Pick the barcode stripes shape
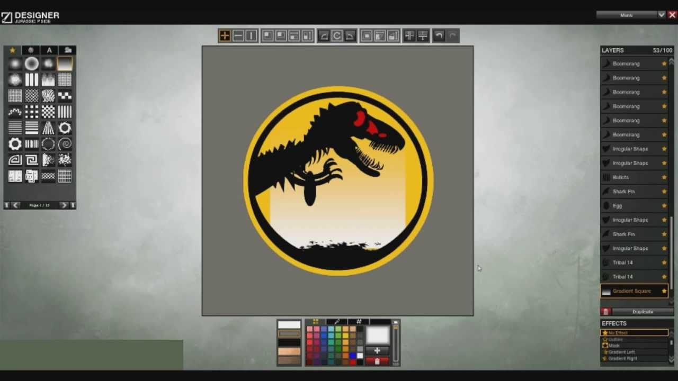 coord(32,144)
